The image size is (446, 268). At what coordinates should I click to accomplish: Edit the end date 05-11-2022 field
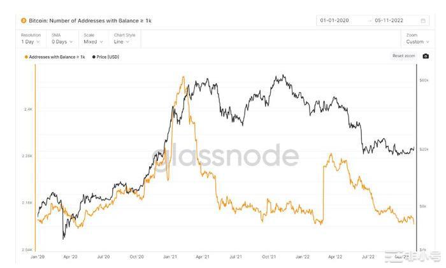391,20
